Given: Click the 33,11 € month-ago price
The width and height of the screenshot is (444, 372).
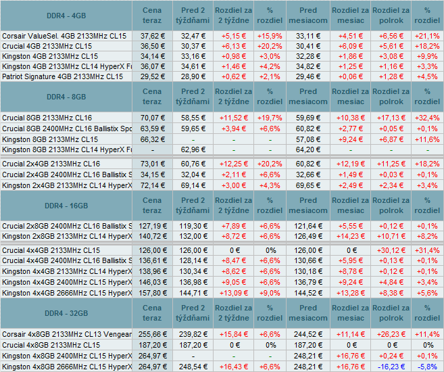Looking at the screenshot, I should pos(308,36).
